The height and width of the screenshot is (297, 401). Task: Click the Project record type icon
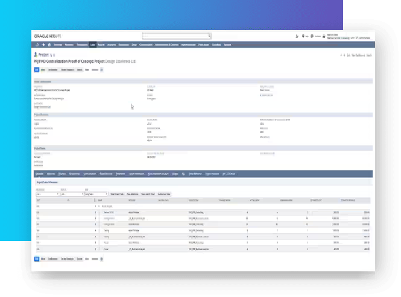point(35,54)
